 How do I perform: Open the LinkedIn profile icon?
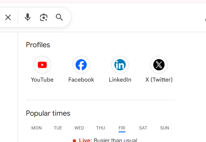tap(120, 65)
